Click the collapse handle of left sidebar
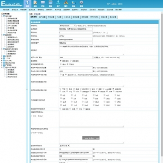163x163 pixels. pos(27,90)
